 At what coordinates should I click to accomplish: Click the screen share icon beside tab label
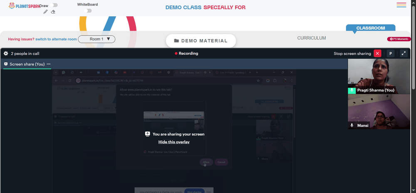[x=6, y=64]
